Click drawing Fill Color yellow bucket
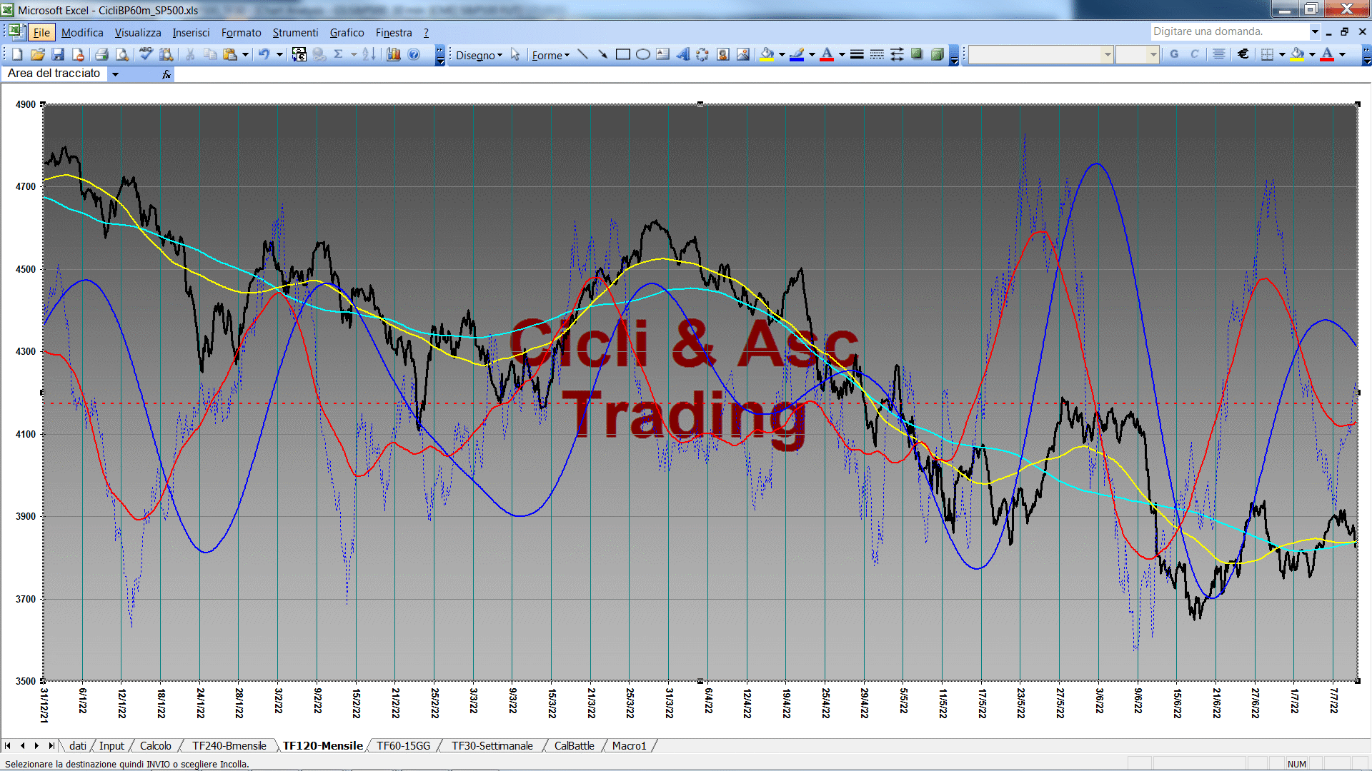This screenshot has height=771, width=1372. 767,54
